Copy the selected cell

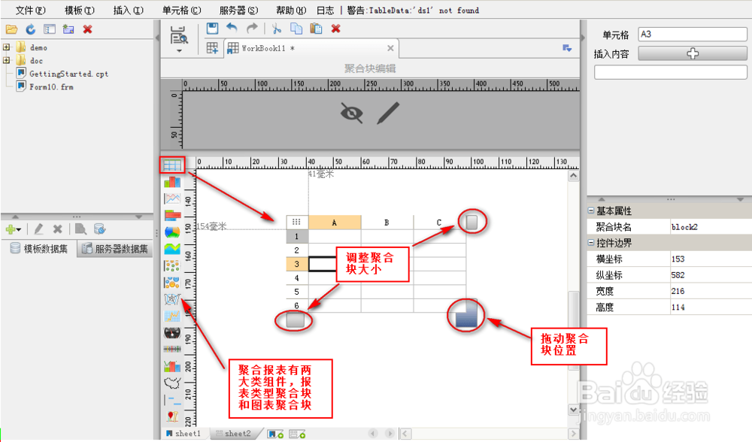296,29
